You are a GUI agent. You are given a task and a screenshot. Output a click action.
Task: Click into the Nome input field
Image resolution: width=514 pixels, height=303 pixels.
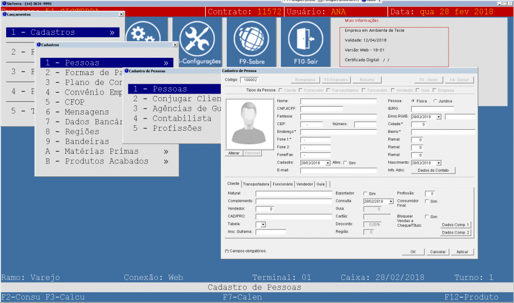(x=338, y=101)
